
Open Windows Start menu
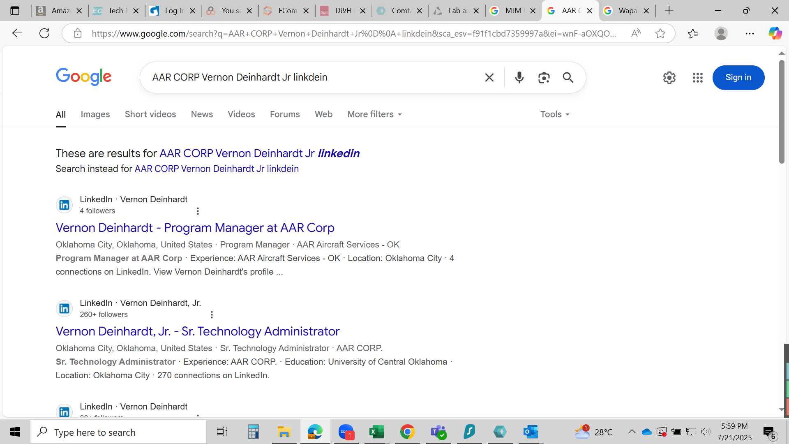coord(15,432)
